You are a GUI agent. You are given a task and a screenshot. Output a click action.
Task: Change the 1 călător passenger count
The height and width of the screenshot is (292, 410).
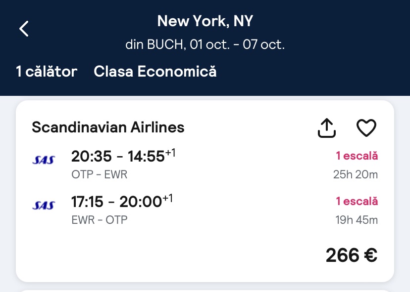point(47,72)
